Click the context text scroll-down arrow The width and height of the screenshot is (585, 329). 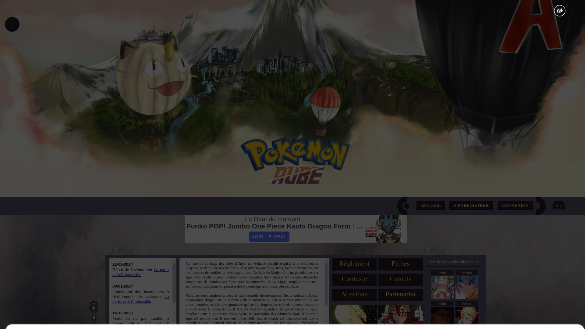(x=327, y=321)
